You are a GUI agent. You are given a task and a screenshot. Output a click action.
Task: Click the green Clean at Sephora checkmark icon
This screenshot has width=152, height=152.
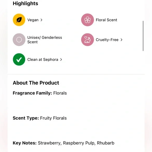click(19, 59)
